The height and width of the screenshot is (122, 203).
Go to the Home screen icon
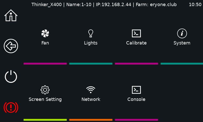coord(11,16)
